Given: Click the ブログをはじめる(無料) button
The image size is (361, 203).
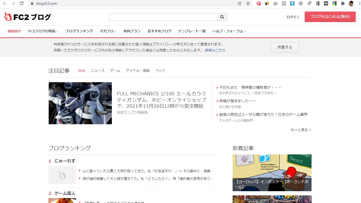Looking at the screenshot, I should tap(330, 17).
